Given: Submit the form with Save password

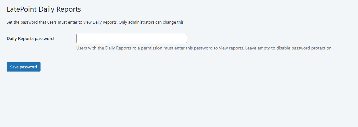Looking at the screenshot, I should 23,67.
